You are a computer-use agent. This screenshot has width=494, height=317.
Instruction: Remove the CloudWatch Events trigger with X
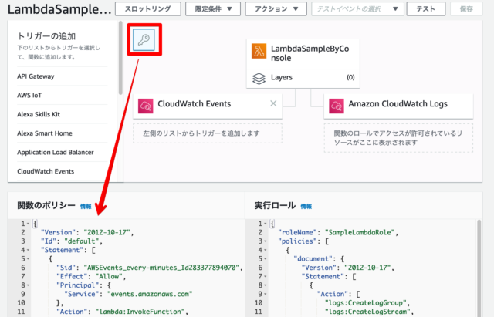273,103
